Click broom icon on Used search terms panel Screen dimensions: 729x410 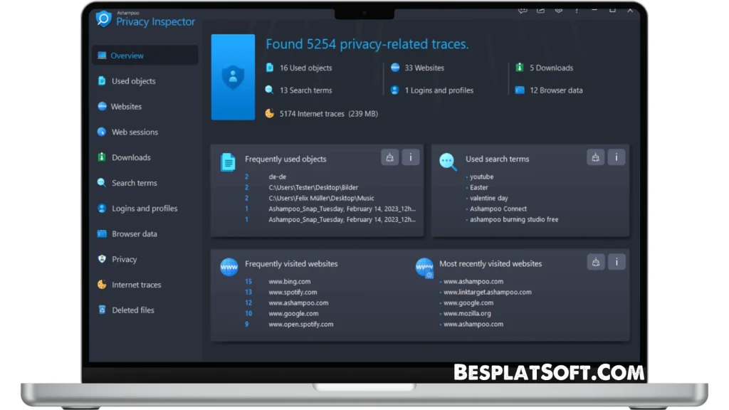coord(595,157)
